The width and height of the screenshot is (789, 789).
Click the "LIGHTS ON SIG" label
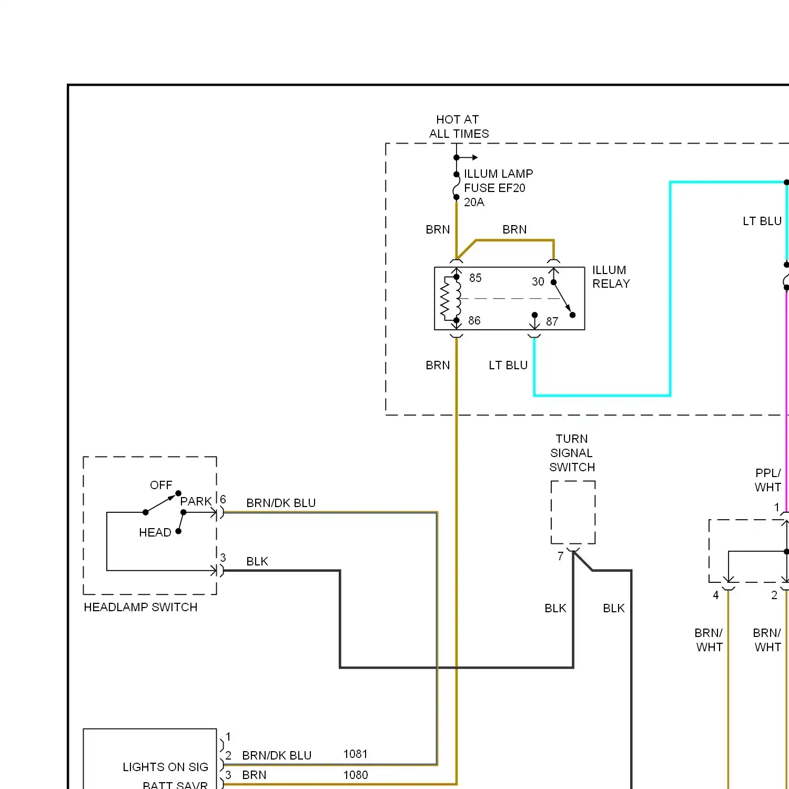tap(165, 767)
